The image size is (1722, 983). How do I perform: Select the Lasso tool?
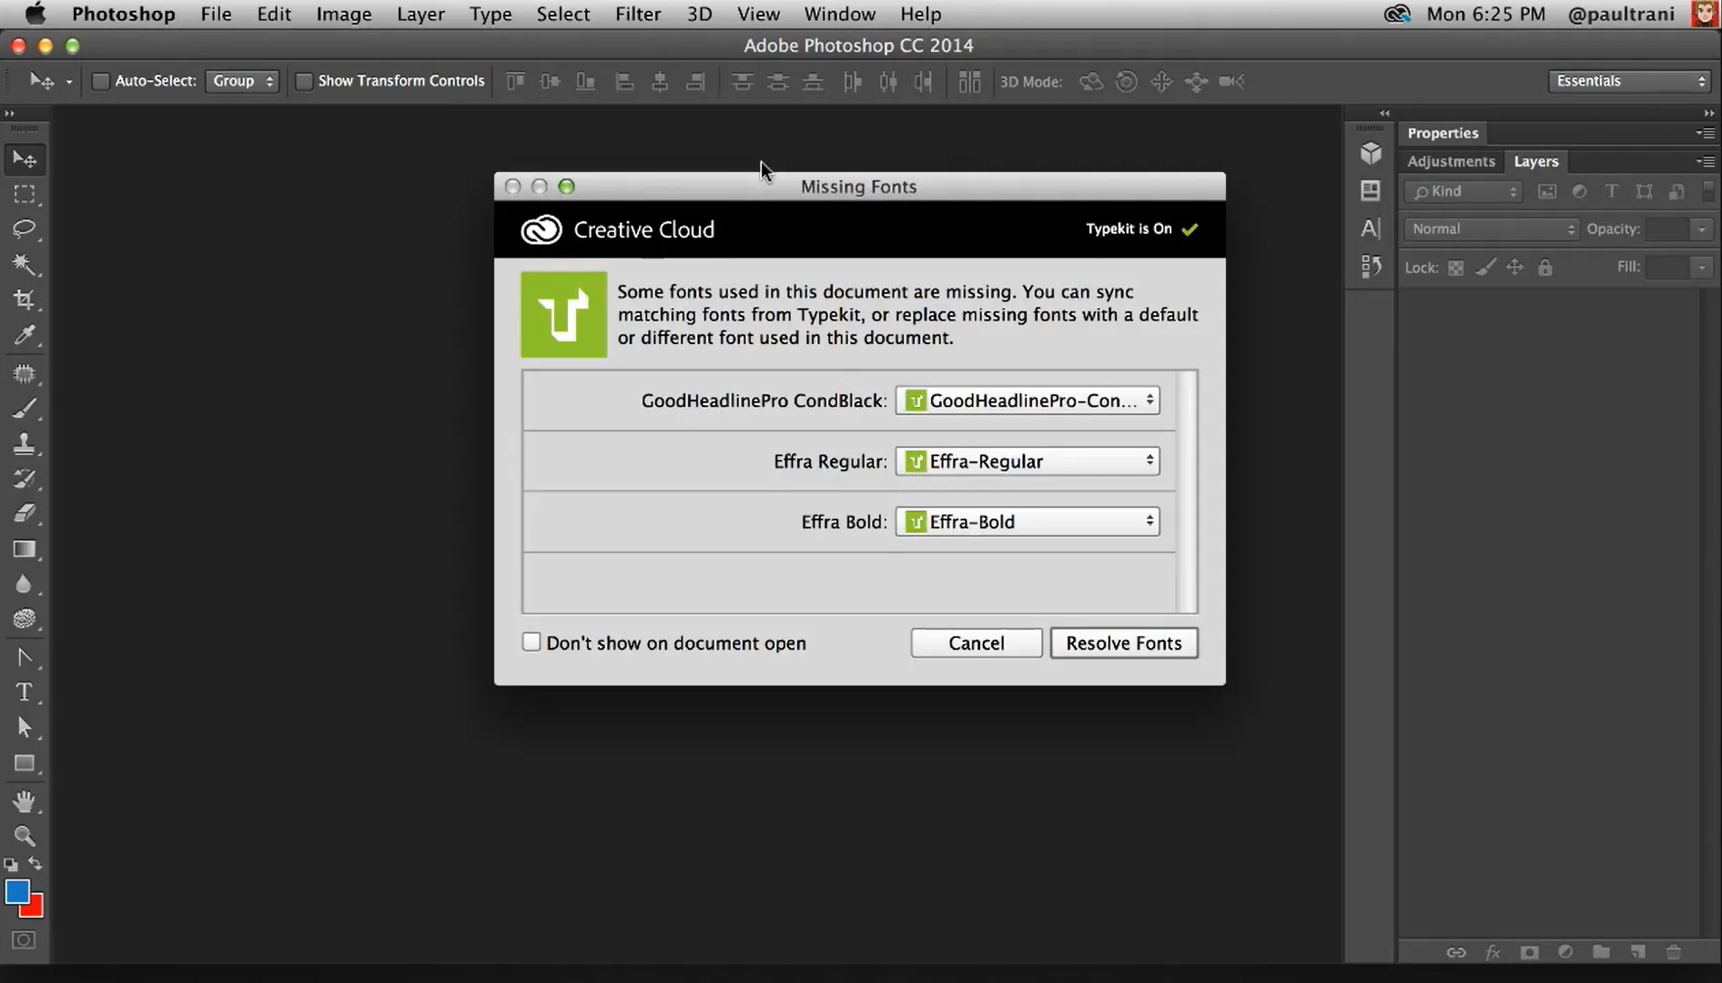coord(24,228)
